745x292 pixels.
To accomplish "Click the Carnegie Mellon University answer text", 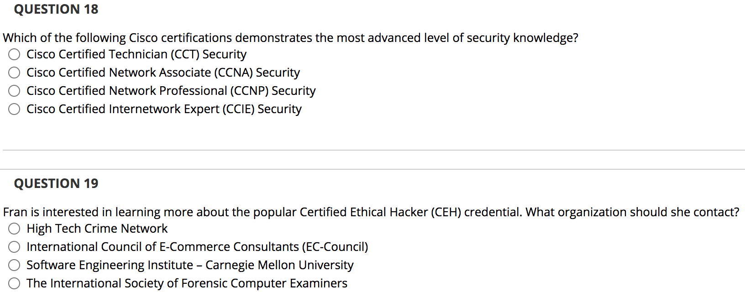I will (190, 265).
